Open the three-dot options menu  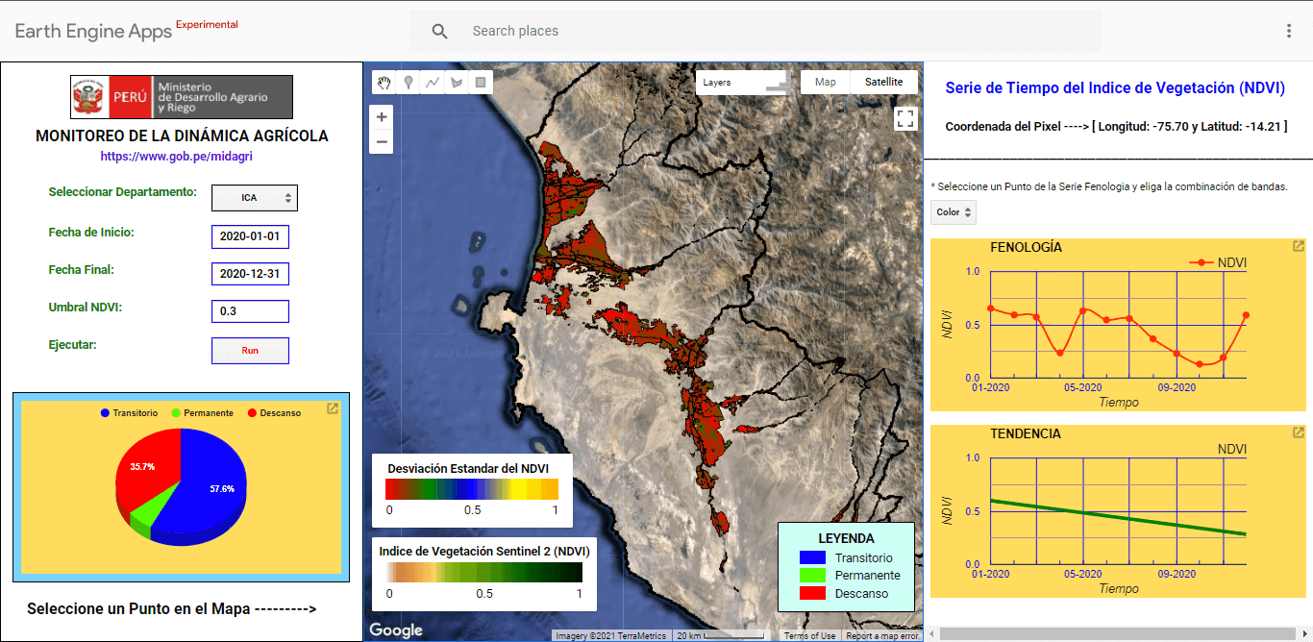[1288, 31]
